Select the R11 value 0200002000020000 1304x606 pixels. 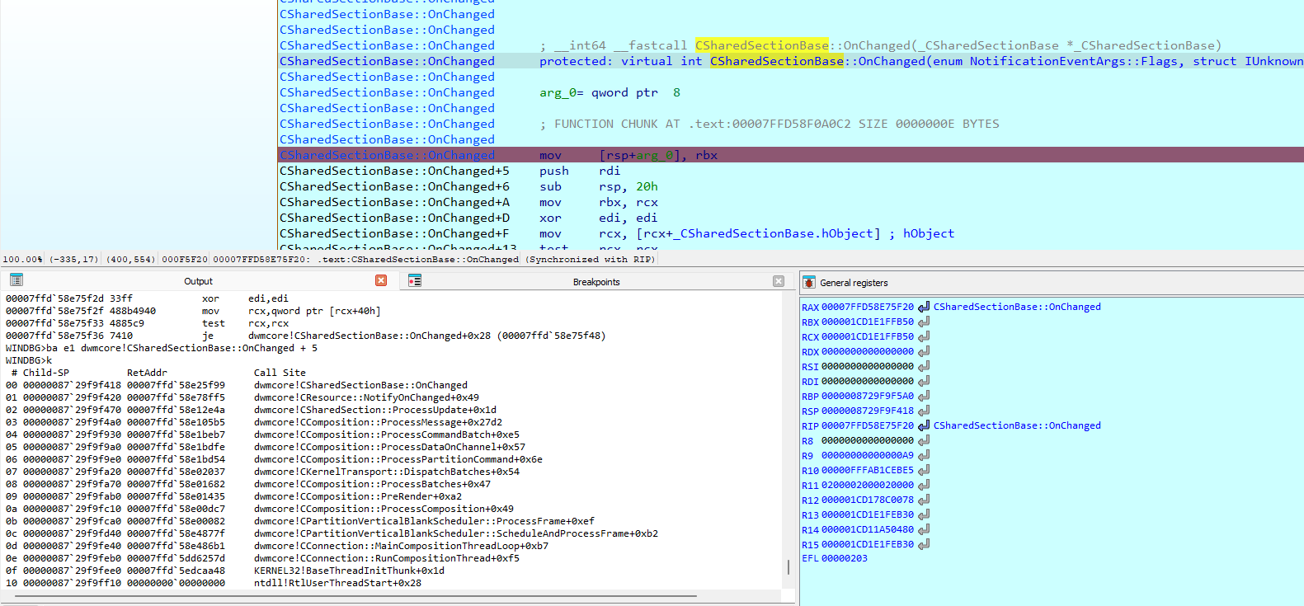tap(868, 485)
